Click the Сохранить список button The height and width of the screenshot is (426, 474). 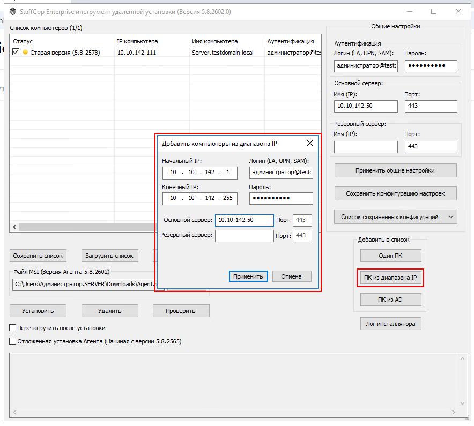[38, 256]
